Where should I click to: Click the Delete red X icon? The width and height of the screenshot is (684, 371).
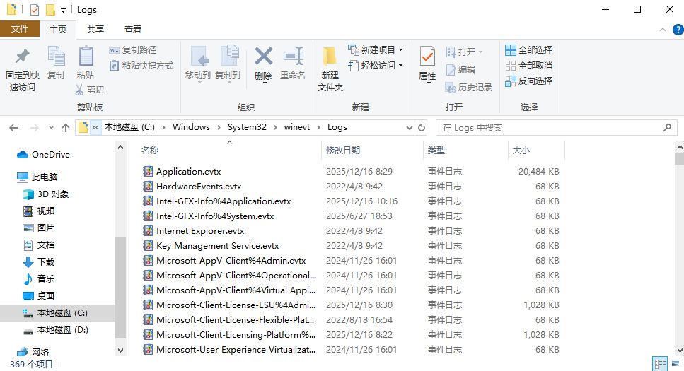point(263,57)
